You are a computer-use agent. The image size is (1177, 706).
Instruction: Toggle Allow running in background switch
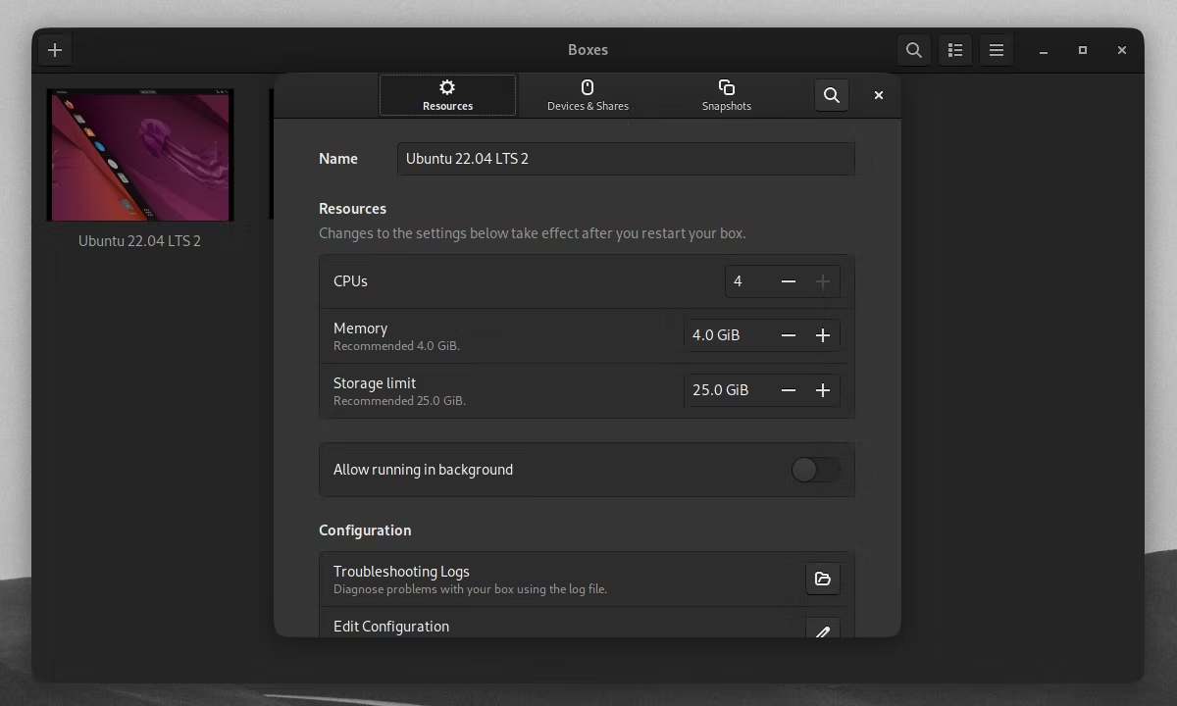point(816,470)
